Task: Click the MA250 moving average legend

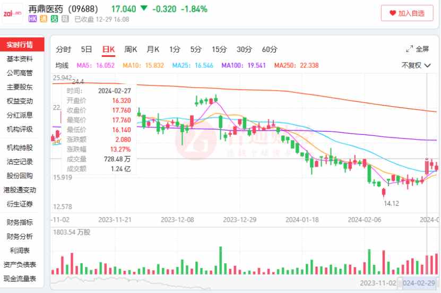Action: click(296, 65)
